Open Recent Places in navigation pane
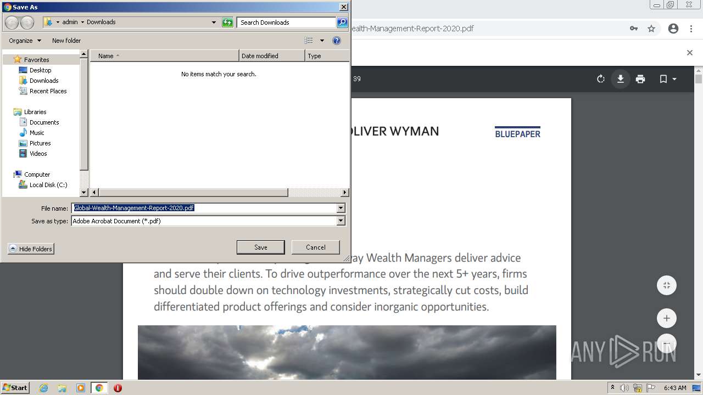 coord(48,91)
